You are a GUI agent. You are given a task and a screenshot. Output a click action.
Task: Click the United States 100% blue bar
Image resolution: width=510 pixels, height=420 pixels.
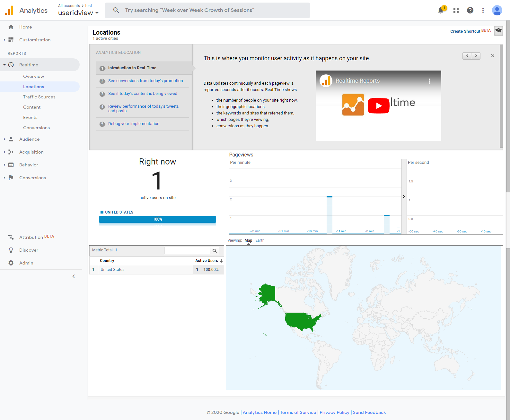tap(157, 219)
